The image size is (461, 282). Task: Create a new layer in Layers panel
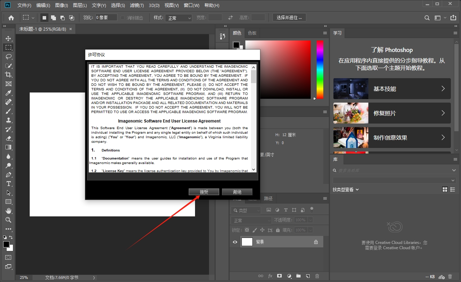point(308,276)
